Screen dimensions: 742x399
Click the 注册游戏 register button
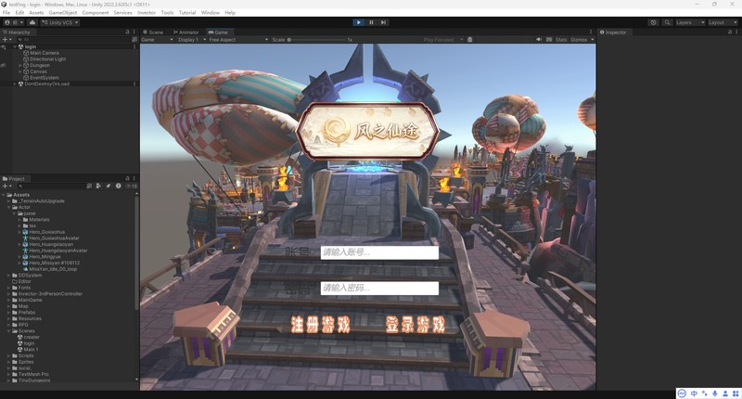pyautogui.click(x=320, y=325)
